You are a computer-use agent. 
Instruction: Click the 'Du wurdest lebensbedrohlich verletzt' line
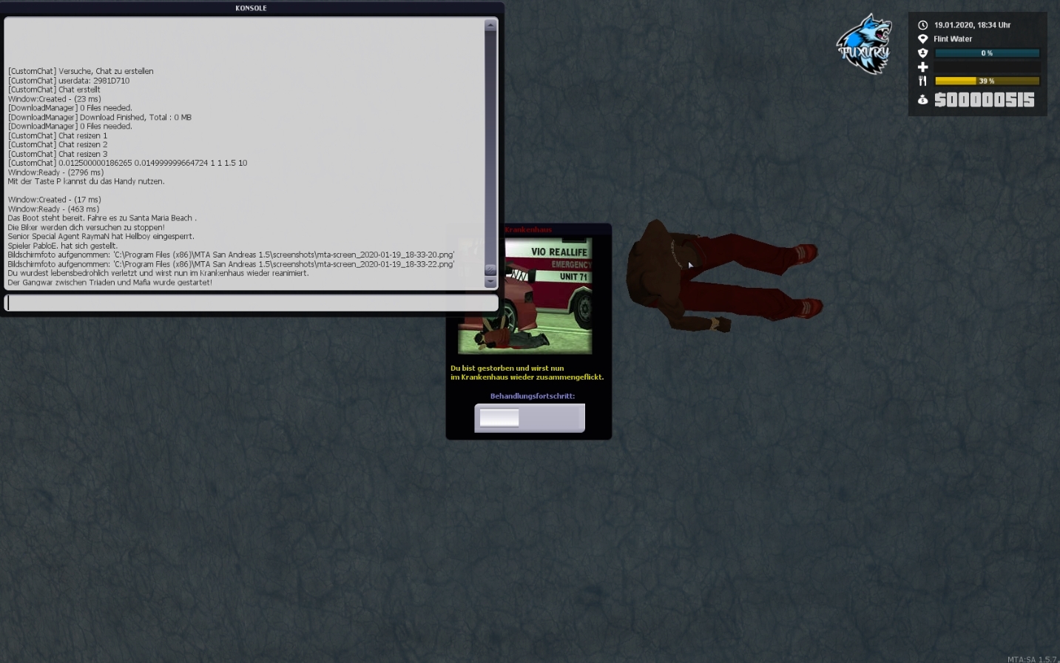point(158,273)
